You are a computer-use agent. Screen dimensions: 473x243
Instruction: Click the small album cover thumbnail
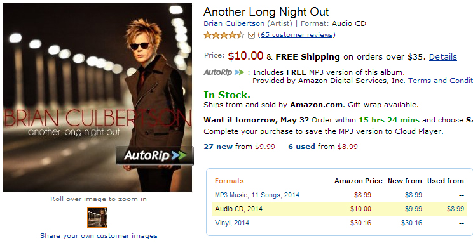click(x=97, y=218)
